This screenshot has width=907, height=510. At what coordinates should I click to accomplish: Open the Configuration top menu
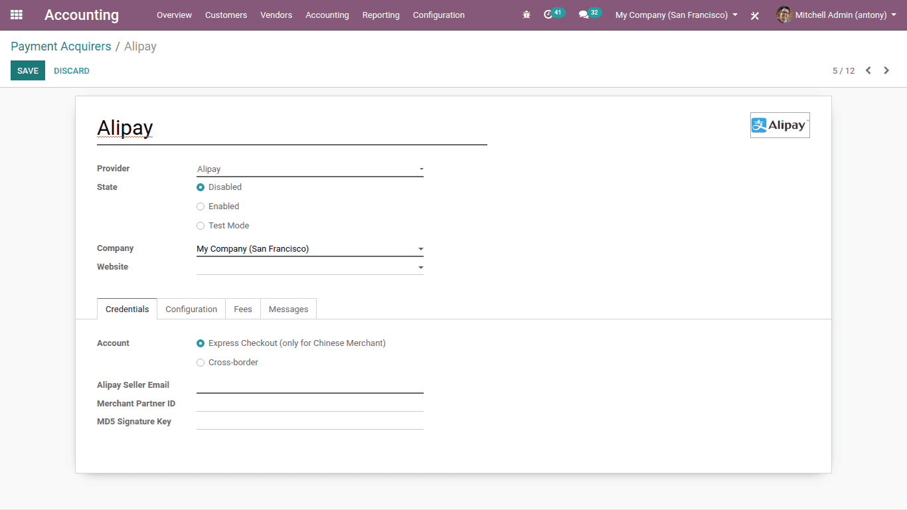pos(439,15)
